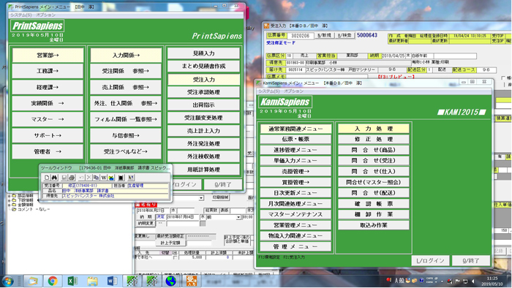Open 経理課→ in PrintSapiens menu
Image resolution: width=512 pixels, height=288 pixels.
tap(48, 87)
